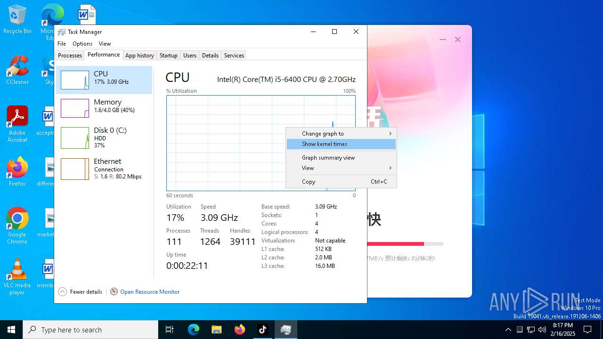Open network status tray icon

(x=531, y=330)
